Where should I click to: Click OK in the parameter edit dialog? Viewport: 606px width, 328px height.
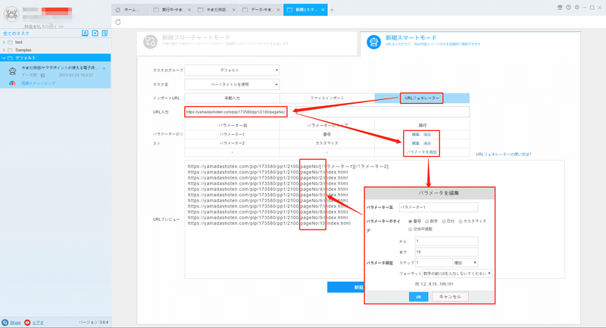[x=418, y=297]
